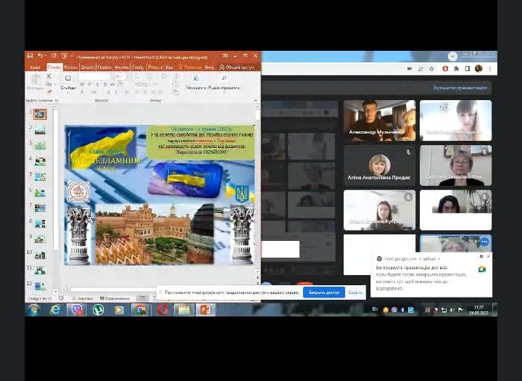The height and width of the screenshot is (381, 522).
Task: Open the quick access toolbar customize dropdown
Action: [72, 56]
